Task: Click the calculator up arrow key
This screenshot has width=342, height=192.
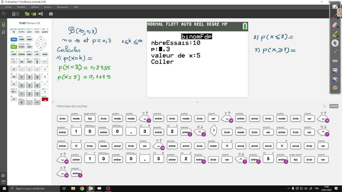Action: click(x=41, y=39)
